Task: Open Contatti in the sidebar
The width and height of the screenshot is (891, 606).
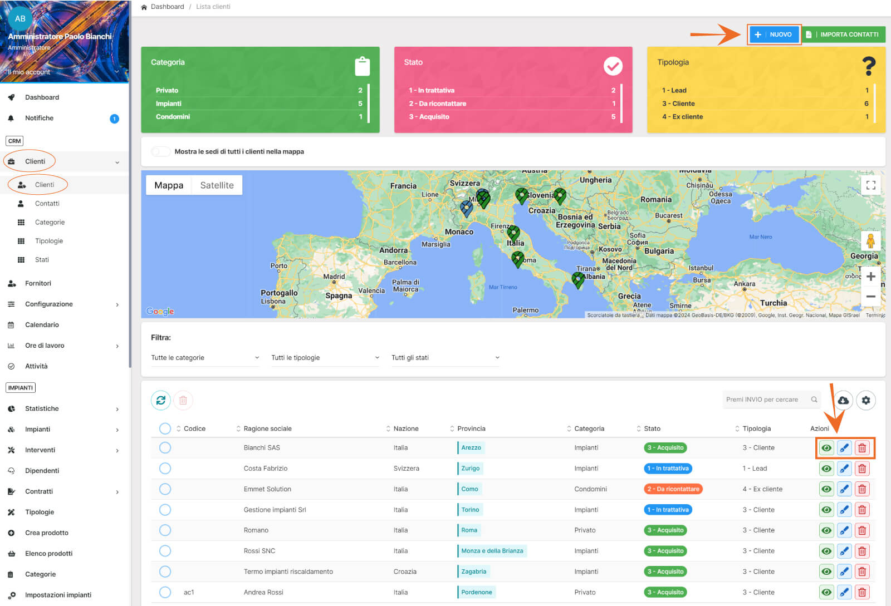Action: [x=47, y=204]
